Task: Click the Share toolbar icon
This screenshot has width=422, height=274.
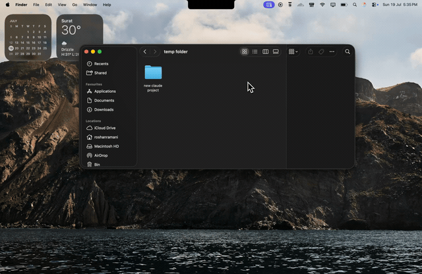Action: [x=311, y=51]
